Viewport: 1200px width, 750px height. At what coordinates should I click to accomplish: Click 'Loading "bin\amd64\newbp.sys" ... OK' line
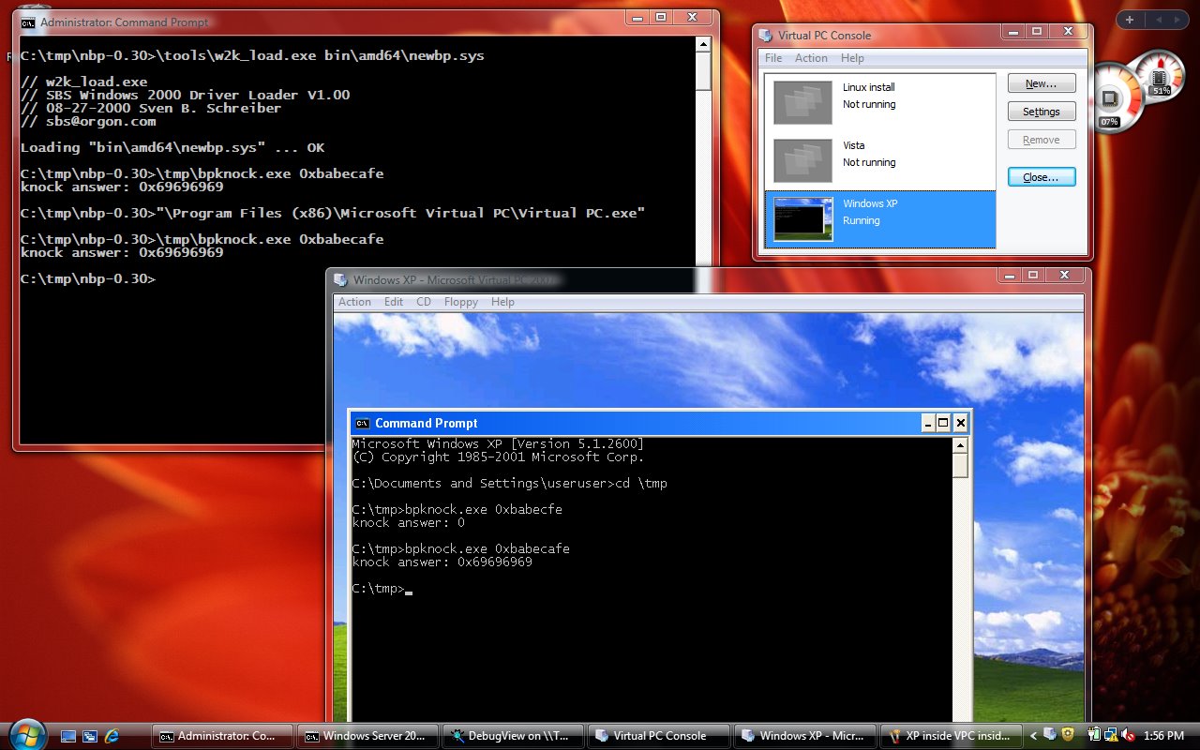(x=172, y=147)
